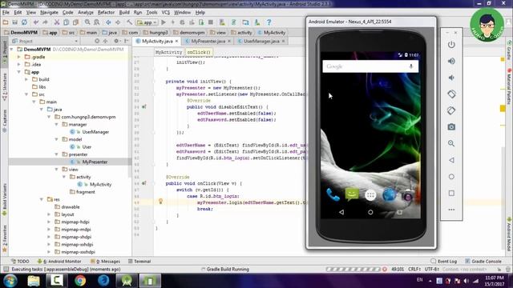Viewport: 513px width, 288px height.
Task: Click the Replace toolbar icon
Action: [x=97, y=22]
